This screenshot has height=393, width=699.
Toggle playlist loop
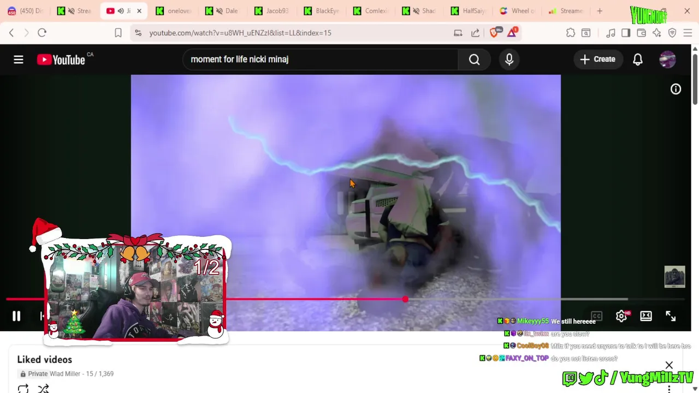pyautogui.click(x=23, y=389)
